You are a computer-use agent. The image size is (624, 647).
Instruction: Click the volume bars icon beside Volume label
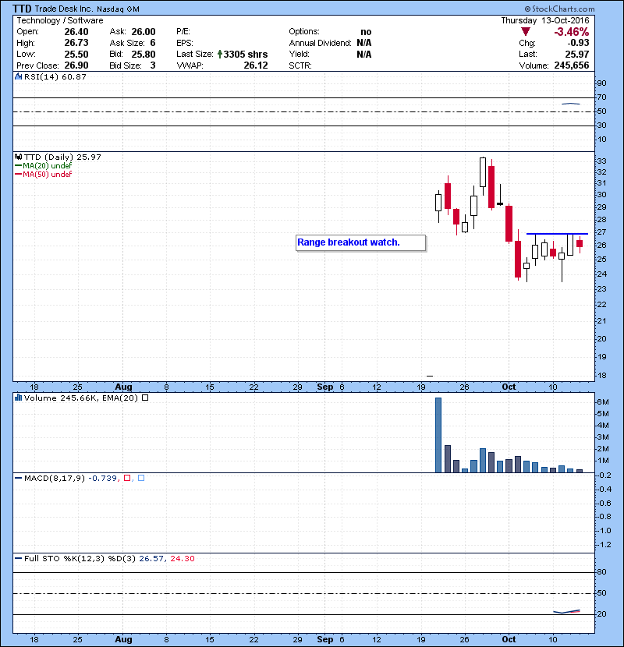(x=18, y=398)
